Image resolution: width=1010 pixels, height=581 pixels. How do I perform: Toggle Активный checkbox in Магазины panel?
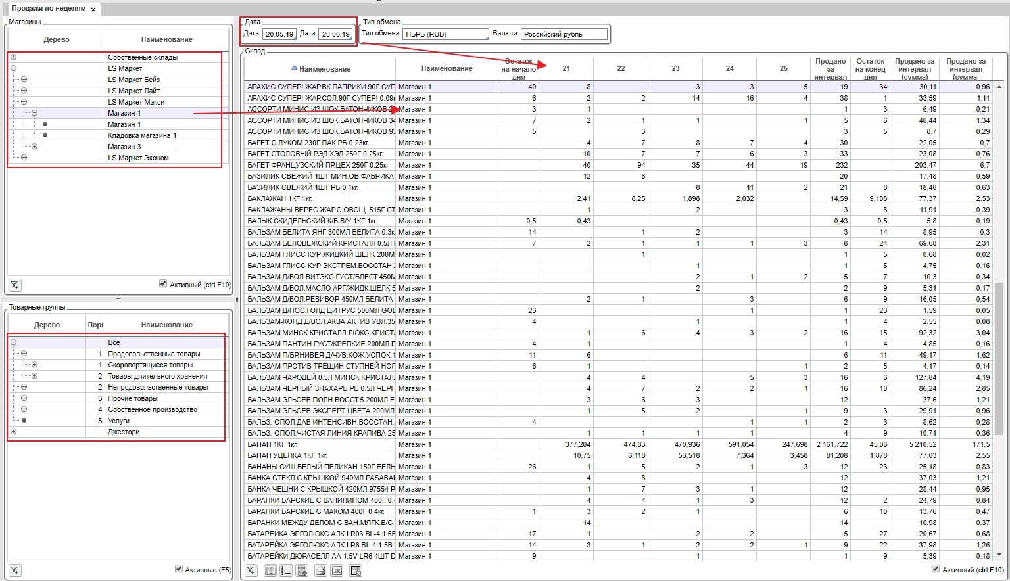[x=163, y=284]
